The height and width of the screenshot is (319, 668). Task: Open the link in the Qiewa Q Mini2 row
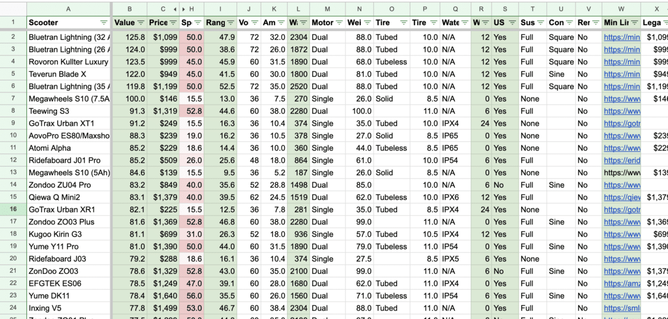[x=622, y=197]
